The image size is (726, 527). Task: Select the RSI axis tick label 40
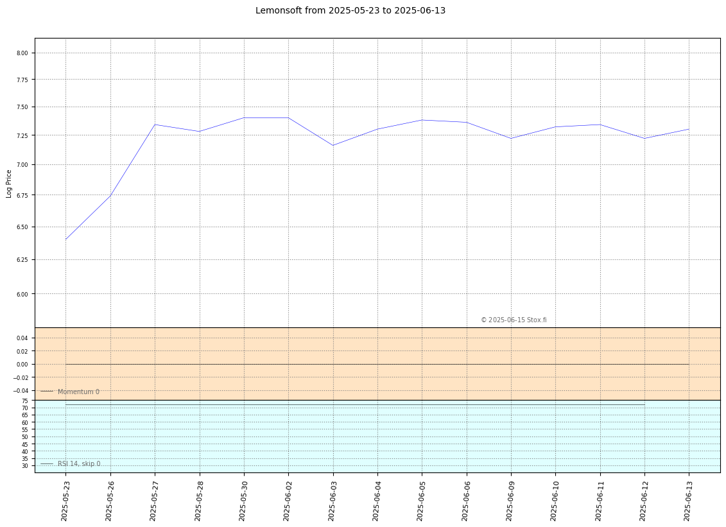pos(25,451)
